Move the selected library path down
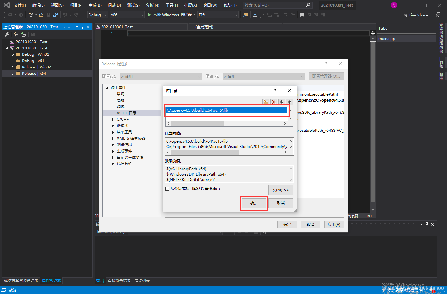 pyautogui.click(x=282, y=102)
